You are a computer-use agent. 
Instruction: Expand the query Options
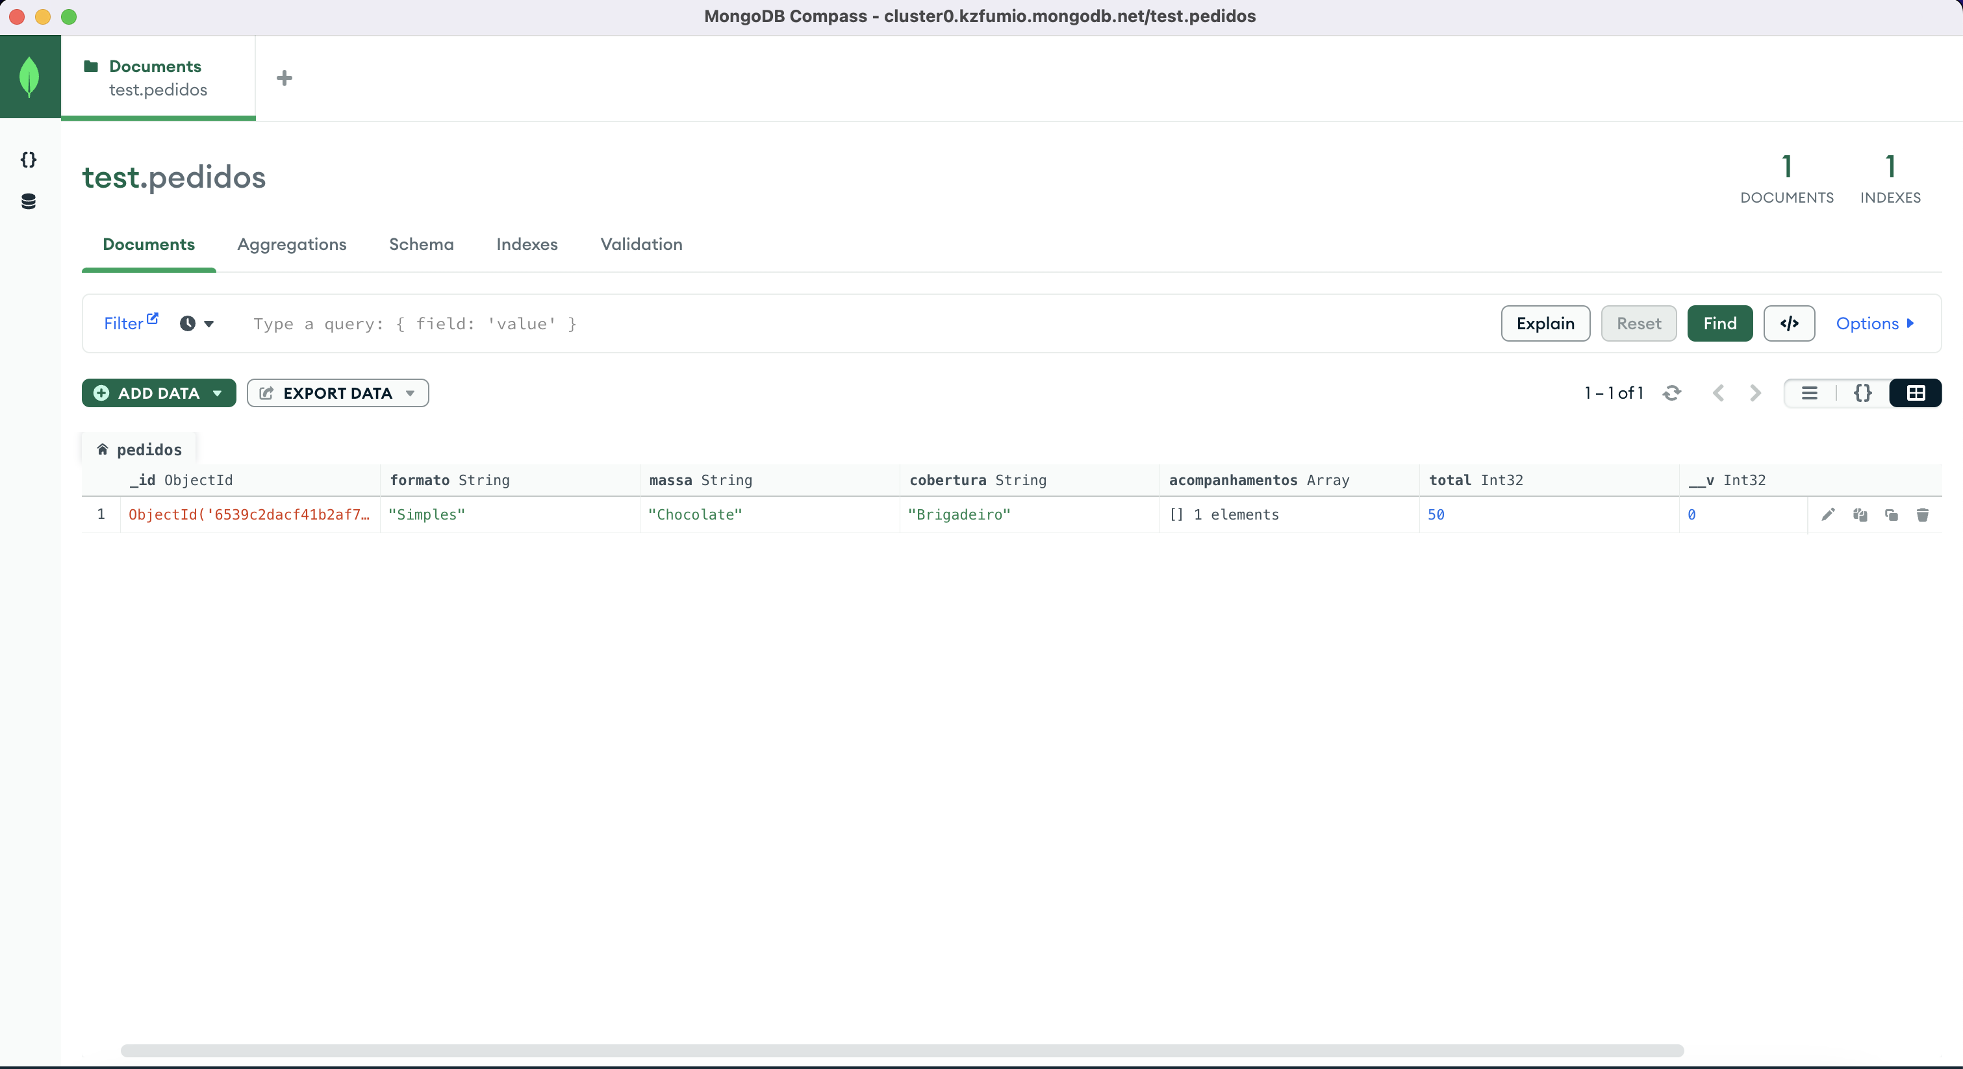pyautogui.click(x=1875, y=323)
